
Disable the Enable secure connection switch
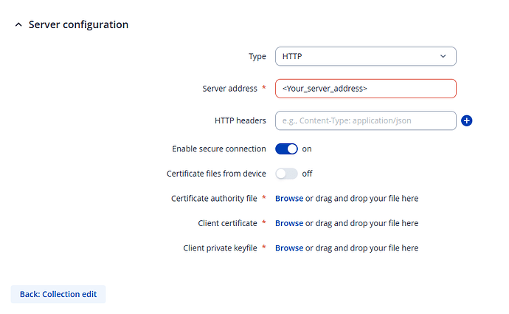pyautogui.click(x=286, y=149)
